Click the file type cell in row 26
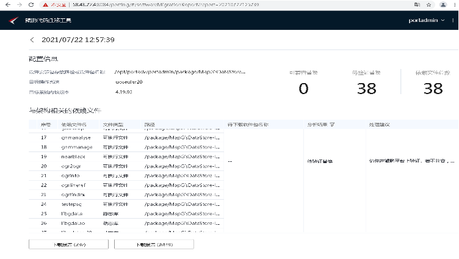 [110, 223]
